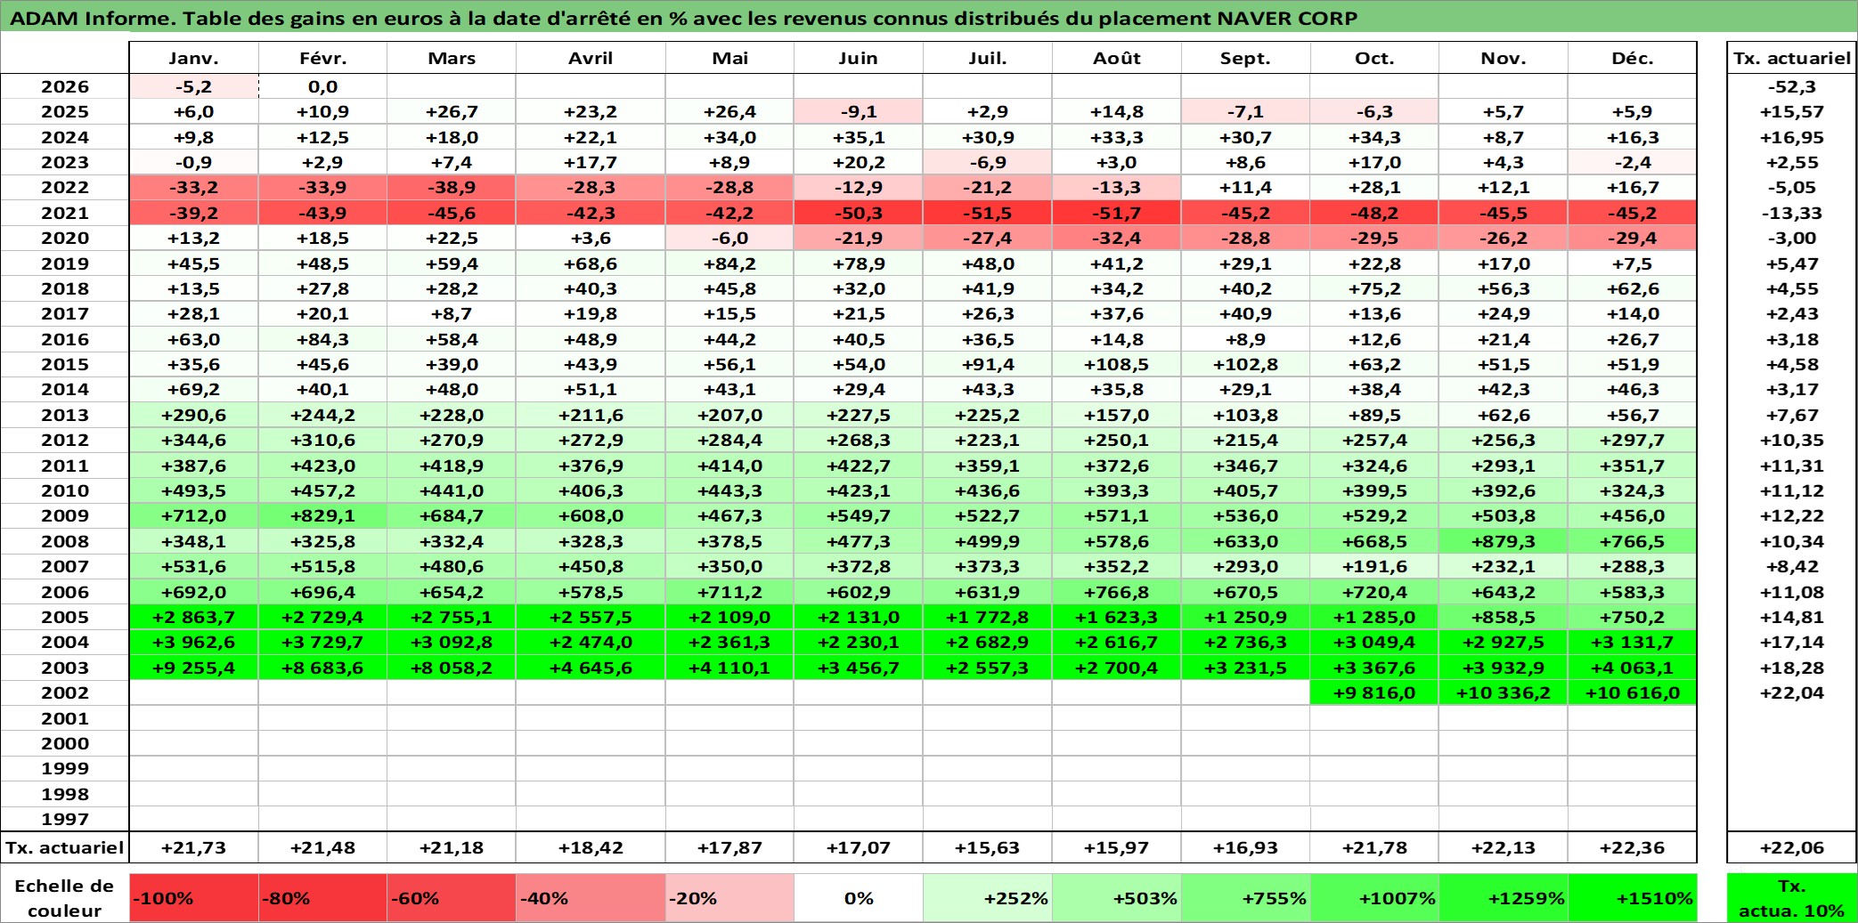
Task: Select the Mars column header
Action: click(x=452, y=58)
